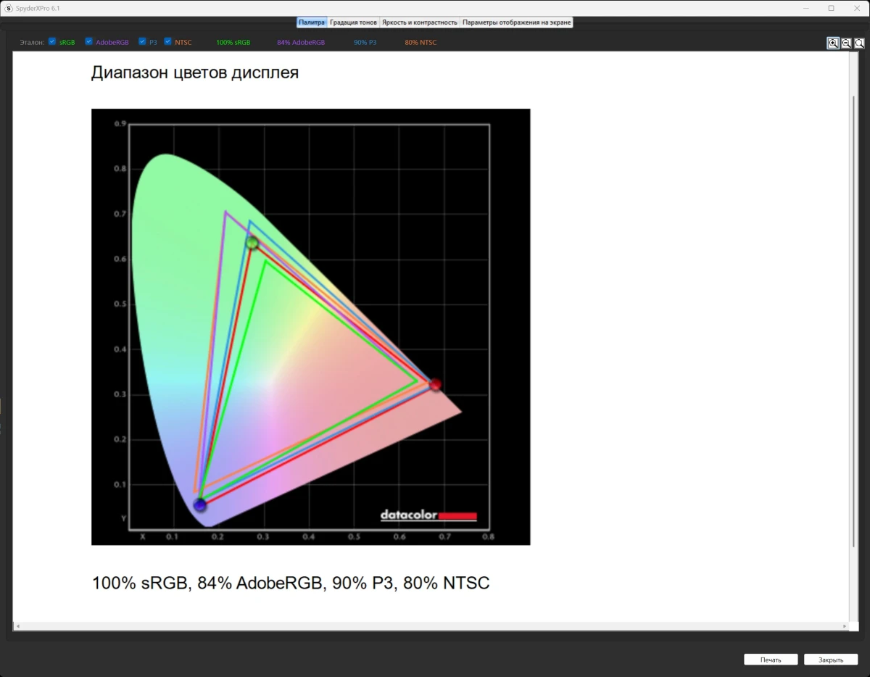This screenshot has width=870, height=677.
Task: Uncheck the sRGB reference checkbox
Action: [x=52, y=42]
